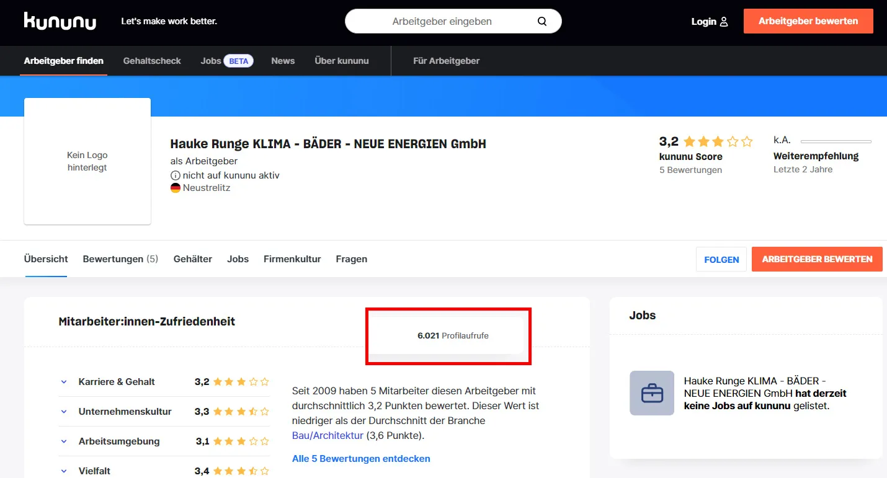Screen dimensions: 887x478
Task: Click the briefcase icon in Jobs panel
Action: tap(652, 393)
